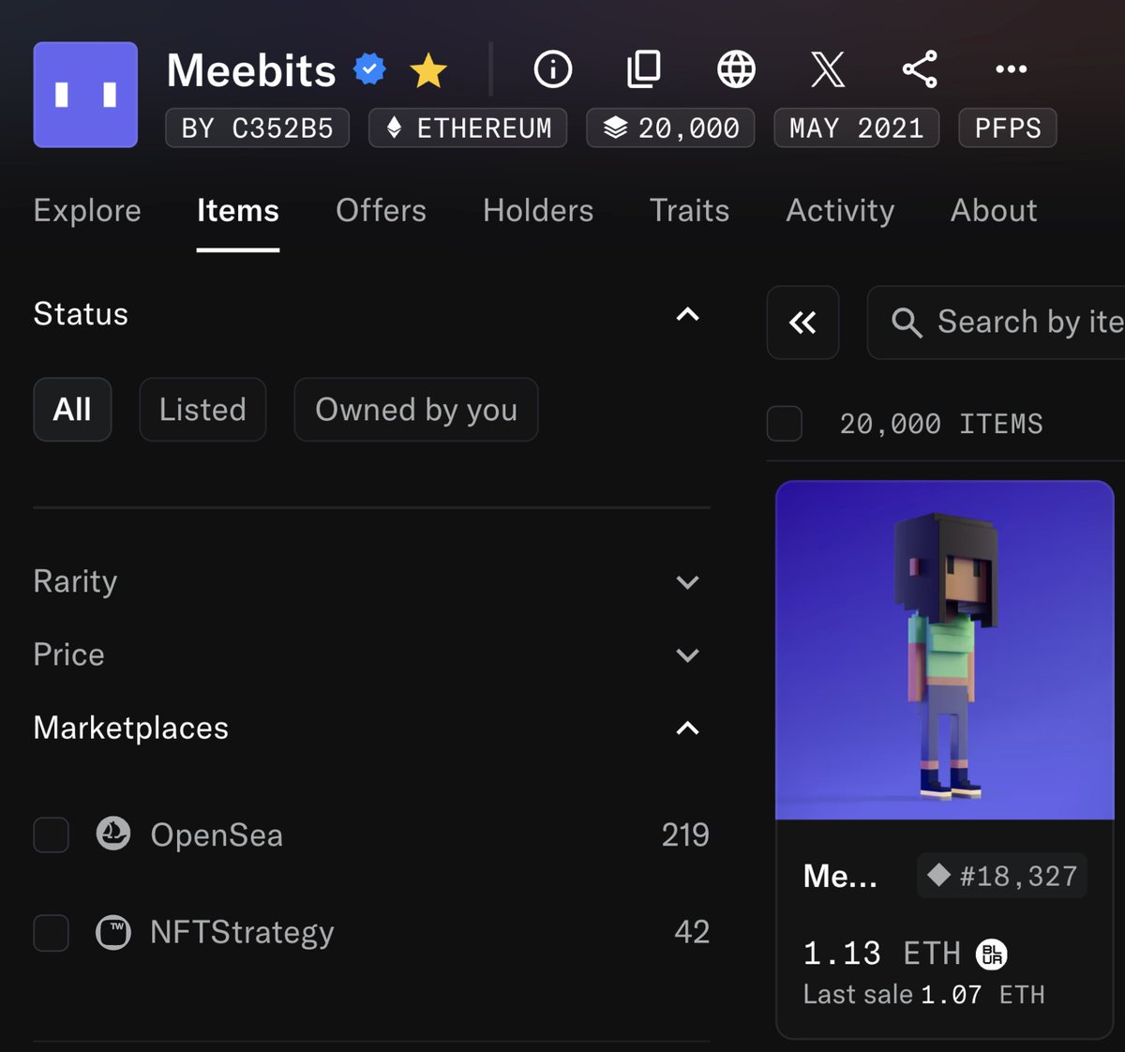This screenshot has width=1125, height=1052.
Task: Click the Blur marketplace badge beside 1.13 ETH
Action: click(992, 954)
